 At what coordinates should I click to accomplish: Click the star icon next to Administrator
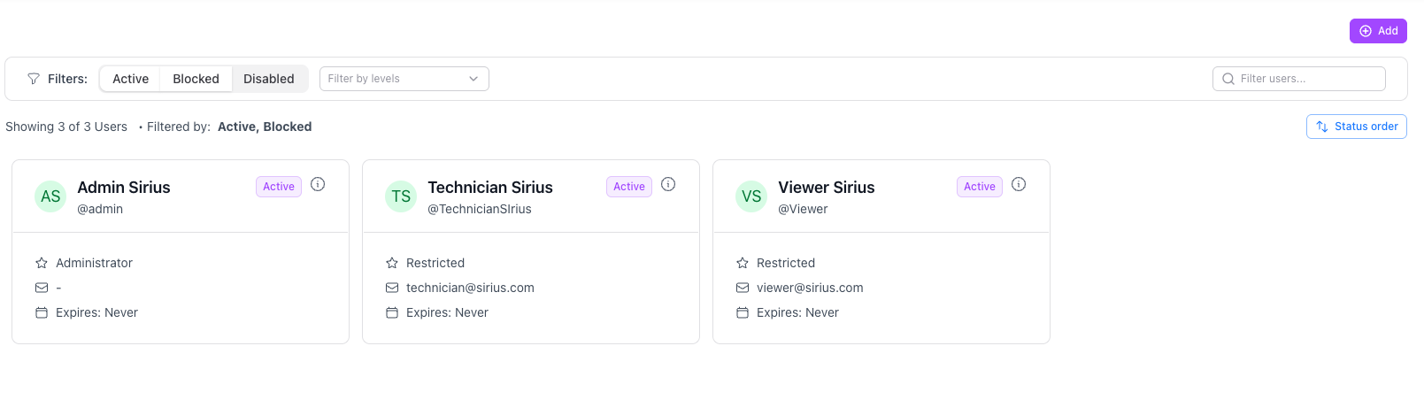(x=42, y=263)
